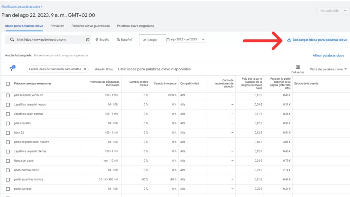Click the download icon for keyword ideas
Viewport: 350px width, 197px height.
point(289,40)
